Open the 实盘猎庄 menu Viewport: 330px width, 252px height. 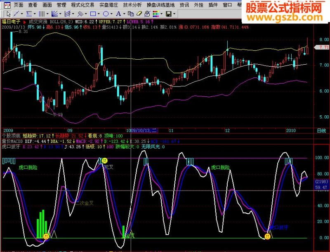click(x=108, y=5)
